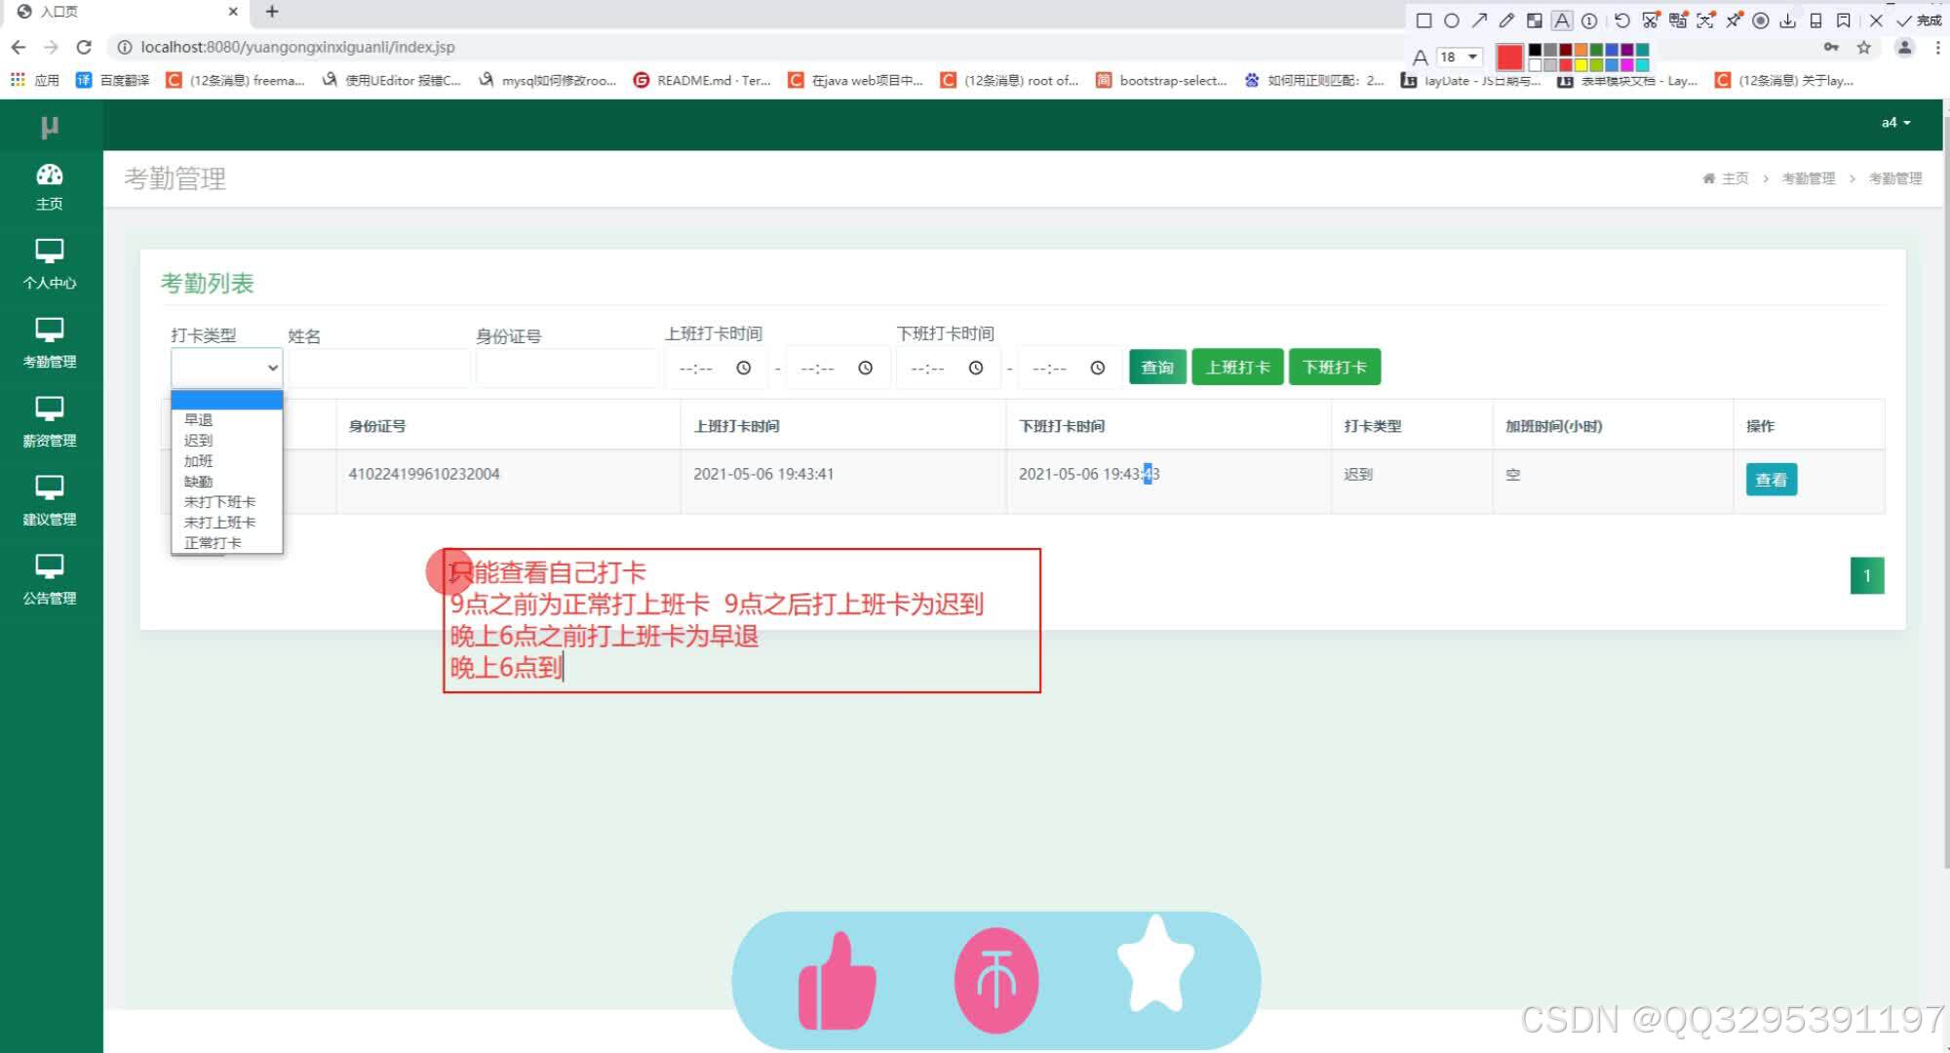Pick the blue color swatch
The image size is (1950, 1053).
pos(1612,50)
